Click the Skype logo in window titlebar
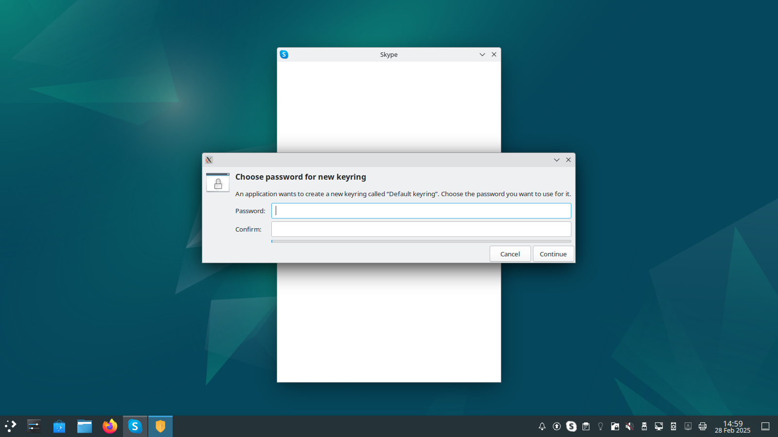 284,54
